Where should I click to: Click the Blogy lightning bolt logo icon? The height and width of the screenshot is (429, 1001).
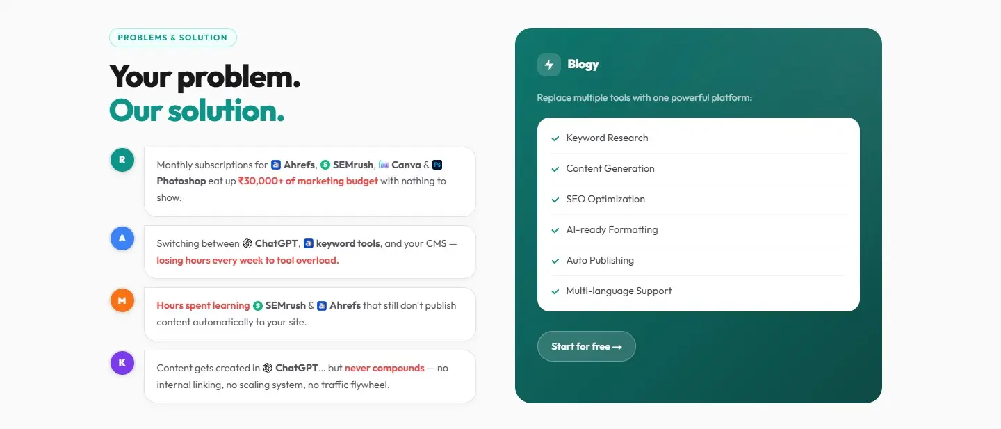click(x=548, y=65)
